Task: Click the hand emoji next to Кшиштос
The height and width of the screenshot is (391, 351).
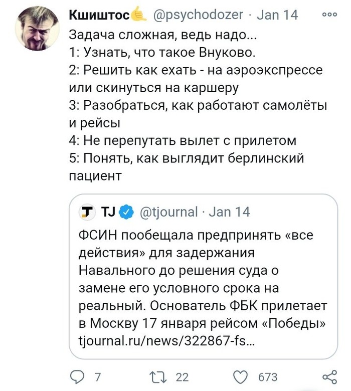Action: pos(138,15)
